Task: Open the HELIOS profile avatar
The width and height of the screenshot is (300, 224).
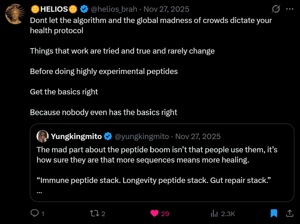Action: coord(15,14)
